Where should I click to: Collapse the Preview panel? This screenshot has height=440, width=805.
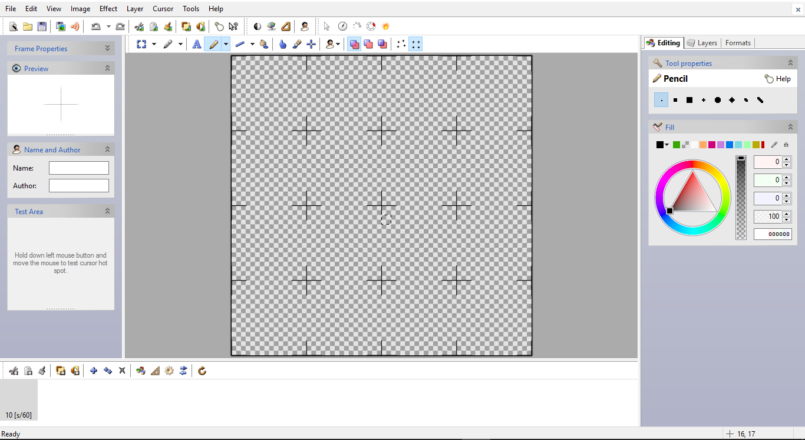click(x=107, y=68)
